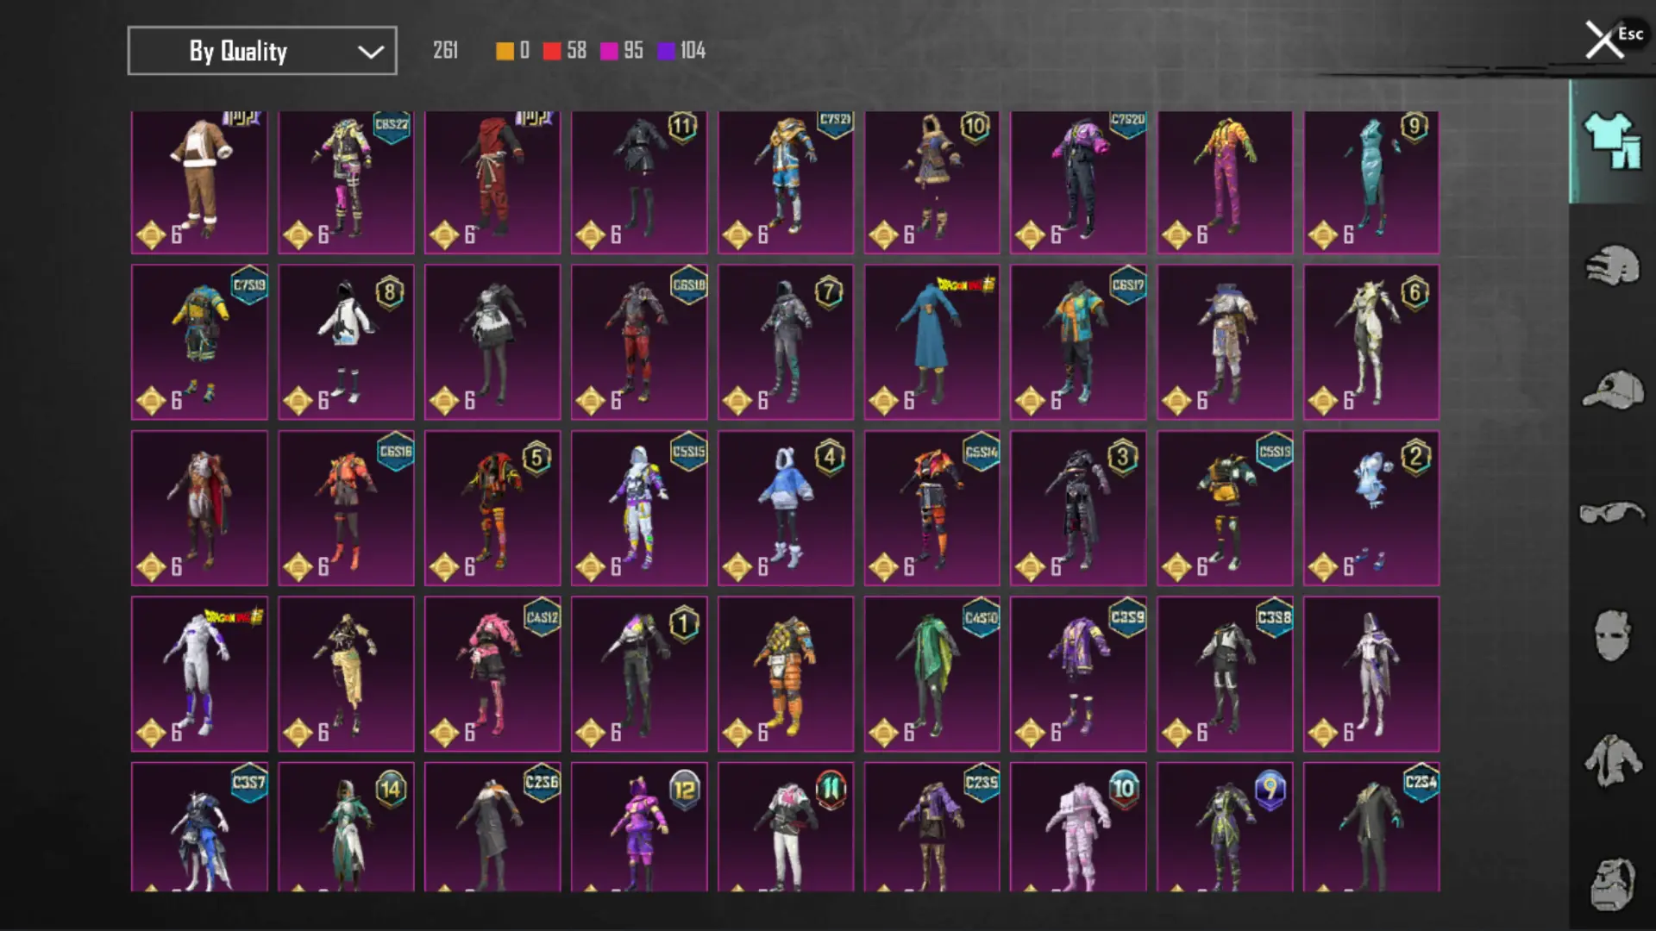Select the headgear hair category icon

[1611, 266]
